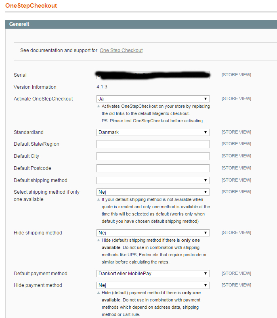Click into the Default City field
The height and width of the screenshot is (318, 277).
pos(153,156)
